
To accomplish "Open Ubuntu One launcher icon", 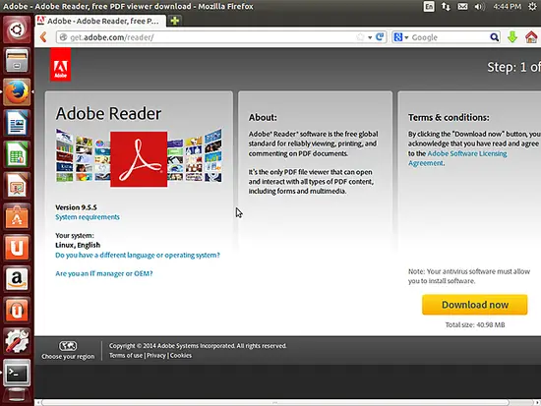I will [x=17, y=248].
